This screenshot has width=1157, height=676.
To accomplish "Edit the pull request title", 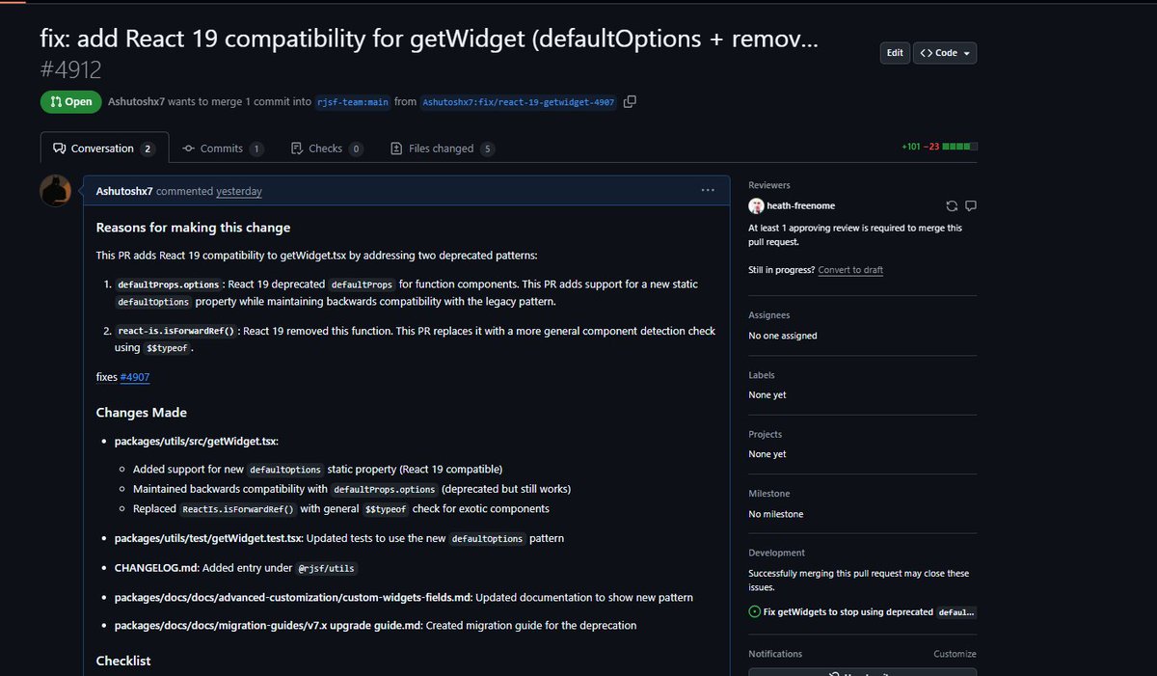I will 895,53.
